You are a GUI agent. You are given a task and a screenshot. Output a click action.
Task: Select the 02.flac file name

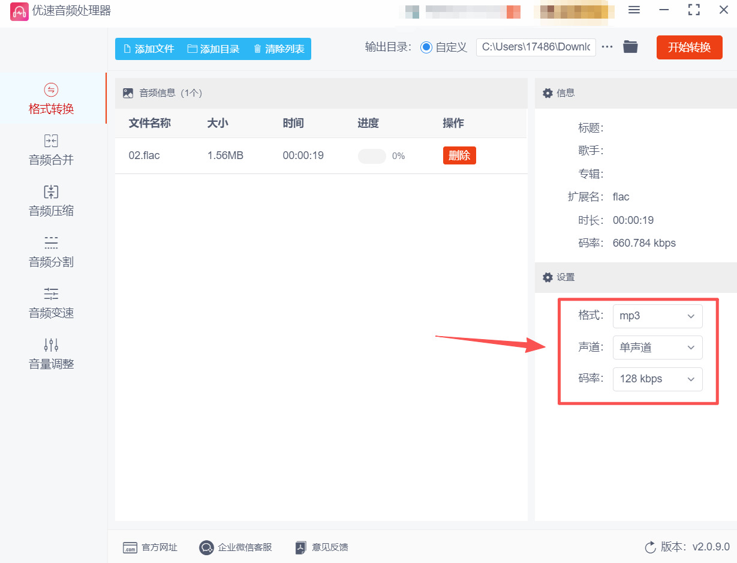click(144, 155)
